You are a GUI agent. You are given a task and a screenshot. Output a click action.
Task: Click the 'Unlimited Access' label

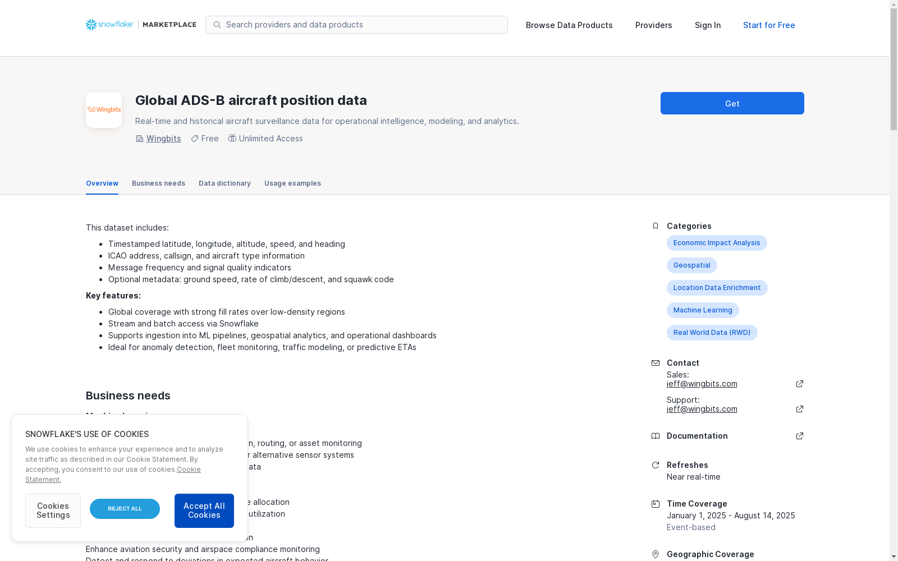[x=271, y=139]
